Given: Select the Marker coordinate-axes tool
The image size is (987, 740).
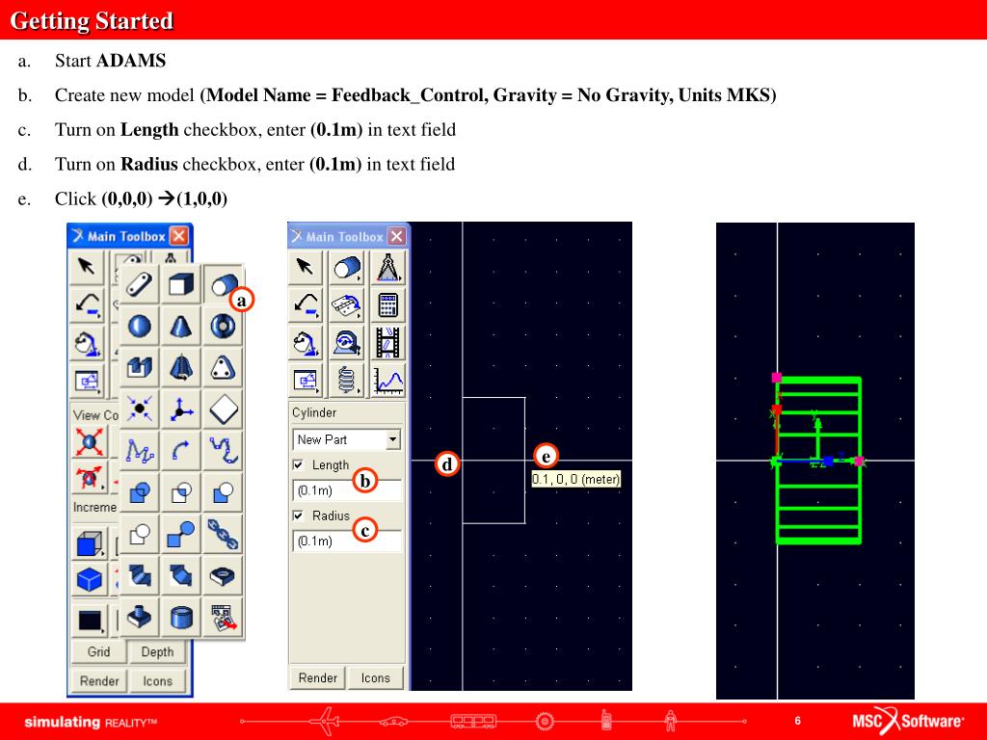Looking at the screenshot, I should point(180,410).
